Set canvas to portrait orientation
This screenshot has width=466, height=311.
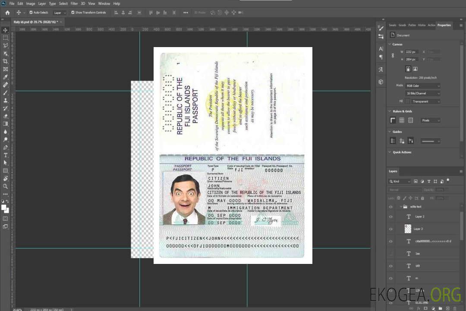coord(408,69)
